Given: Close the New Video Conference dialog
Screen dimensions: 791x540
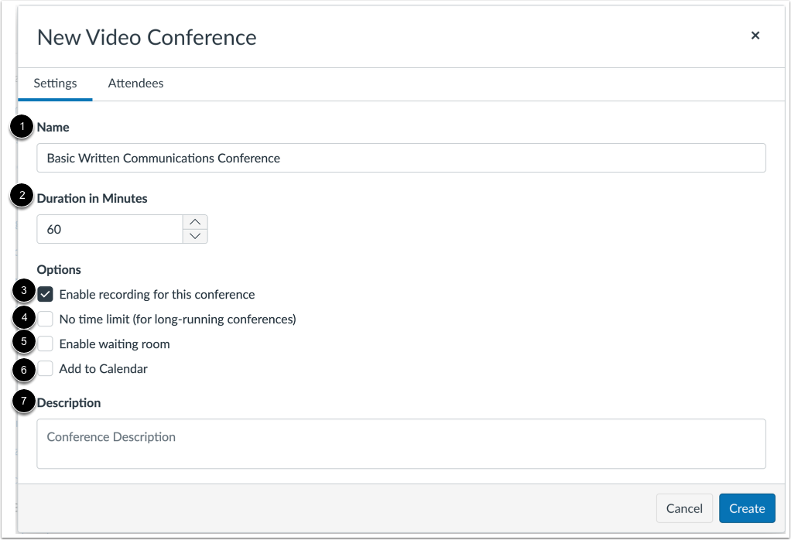Looking at the screenshot, I should tap(755, 35).
